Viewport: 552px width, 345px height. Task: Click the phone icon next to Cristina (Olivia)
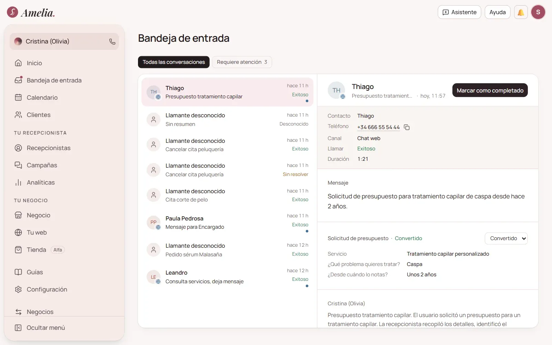tap(112, 41)
